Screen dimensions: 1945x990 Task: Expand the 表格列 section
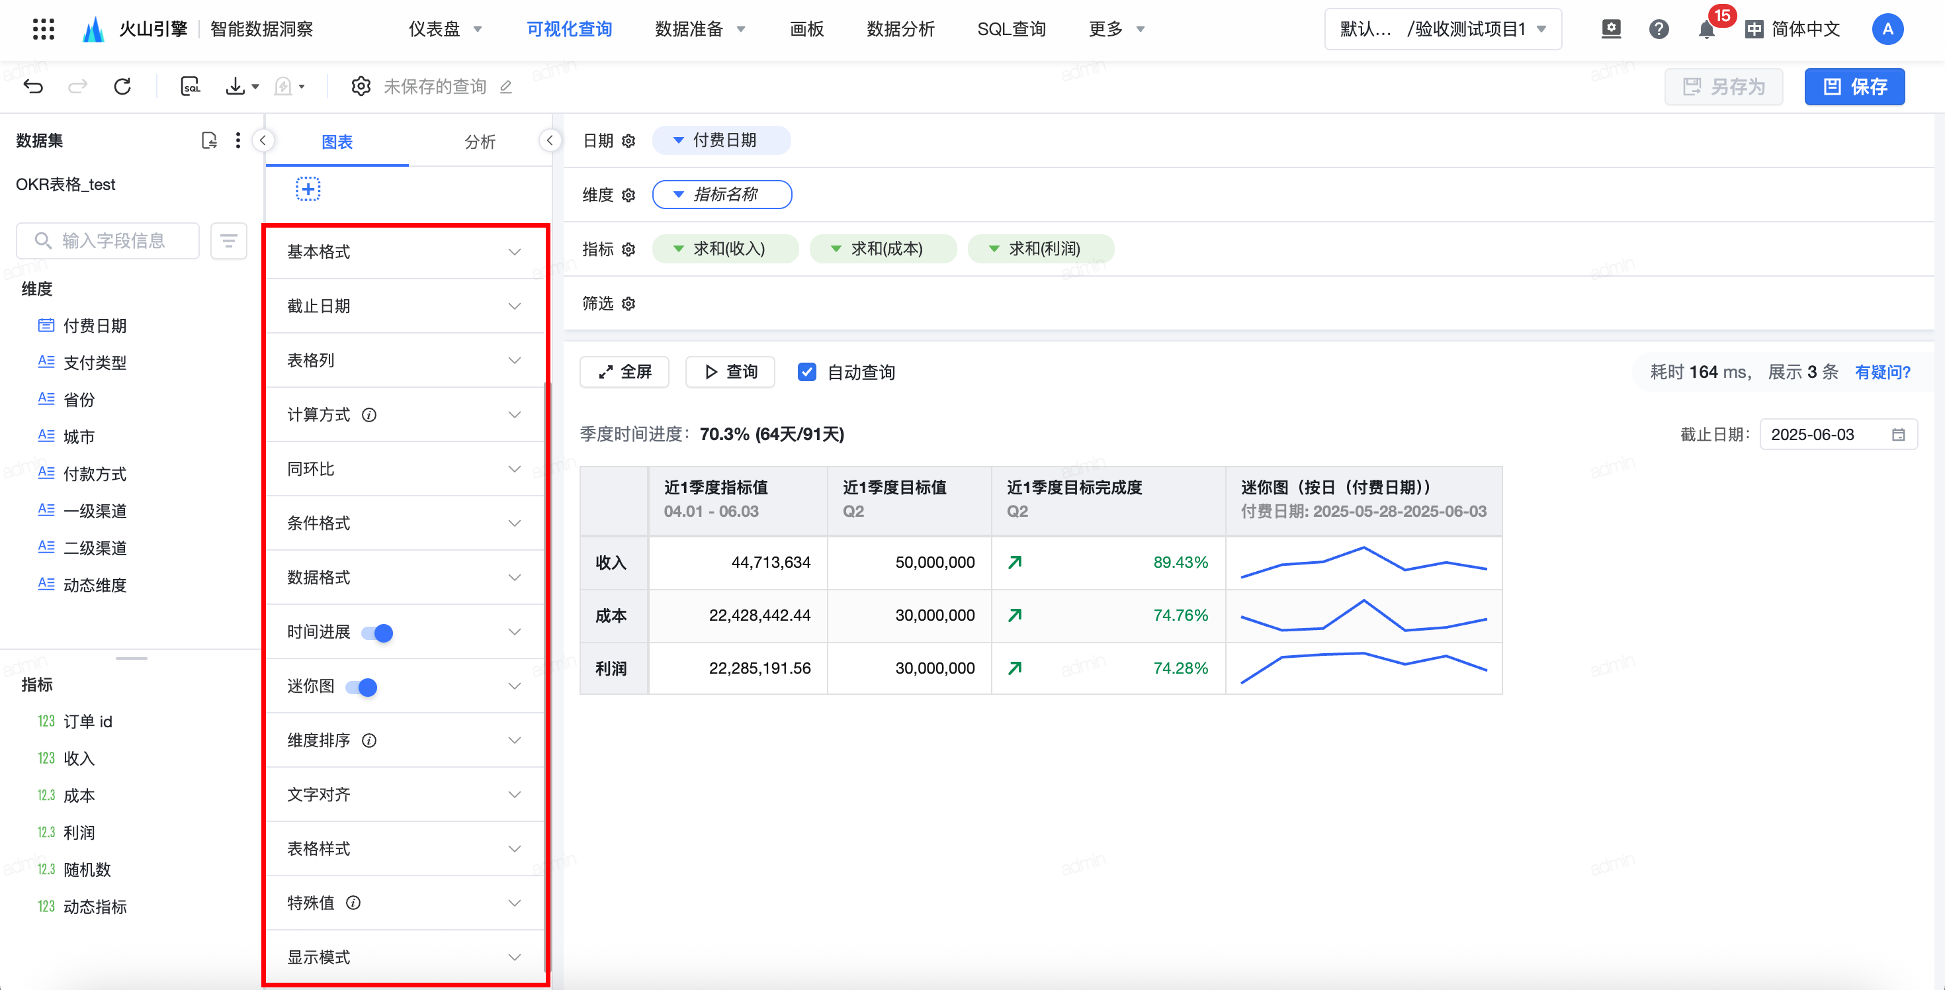[x=405, y=360]
